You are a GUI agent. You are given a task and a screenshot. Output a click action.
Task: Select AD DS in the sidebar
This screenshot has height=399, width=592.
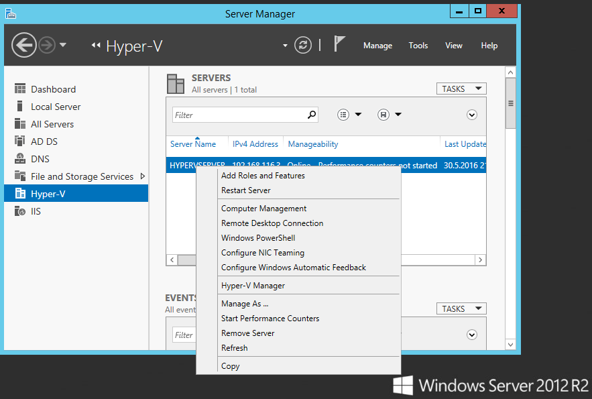tap(76, 141)
